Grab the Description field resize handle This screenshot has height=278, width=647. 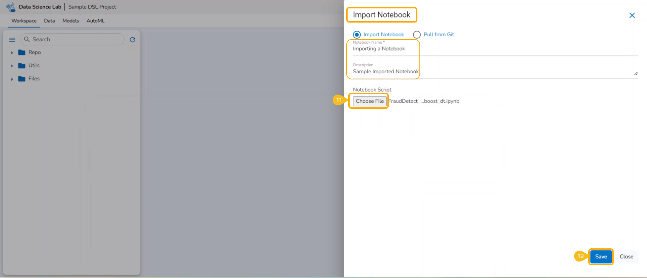pos(636,74)
